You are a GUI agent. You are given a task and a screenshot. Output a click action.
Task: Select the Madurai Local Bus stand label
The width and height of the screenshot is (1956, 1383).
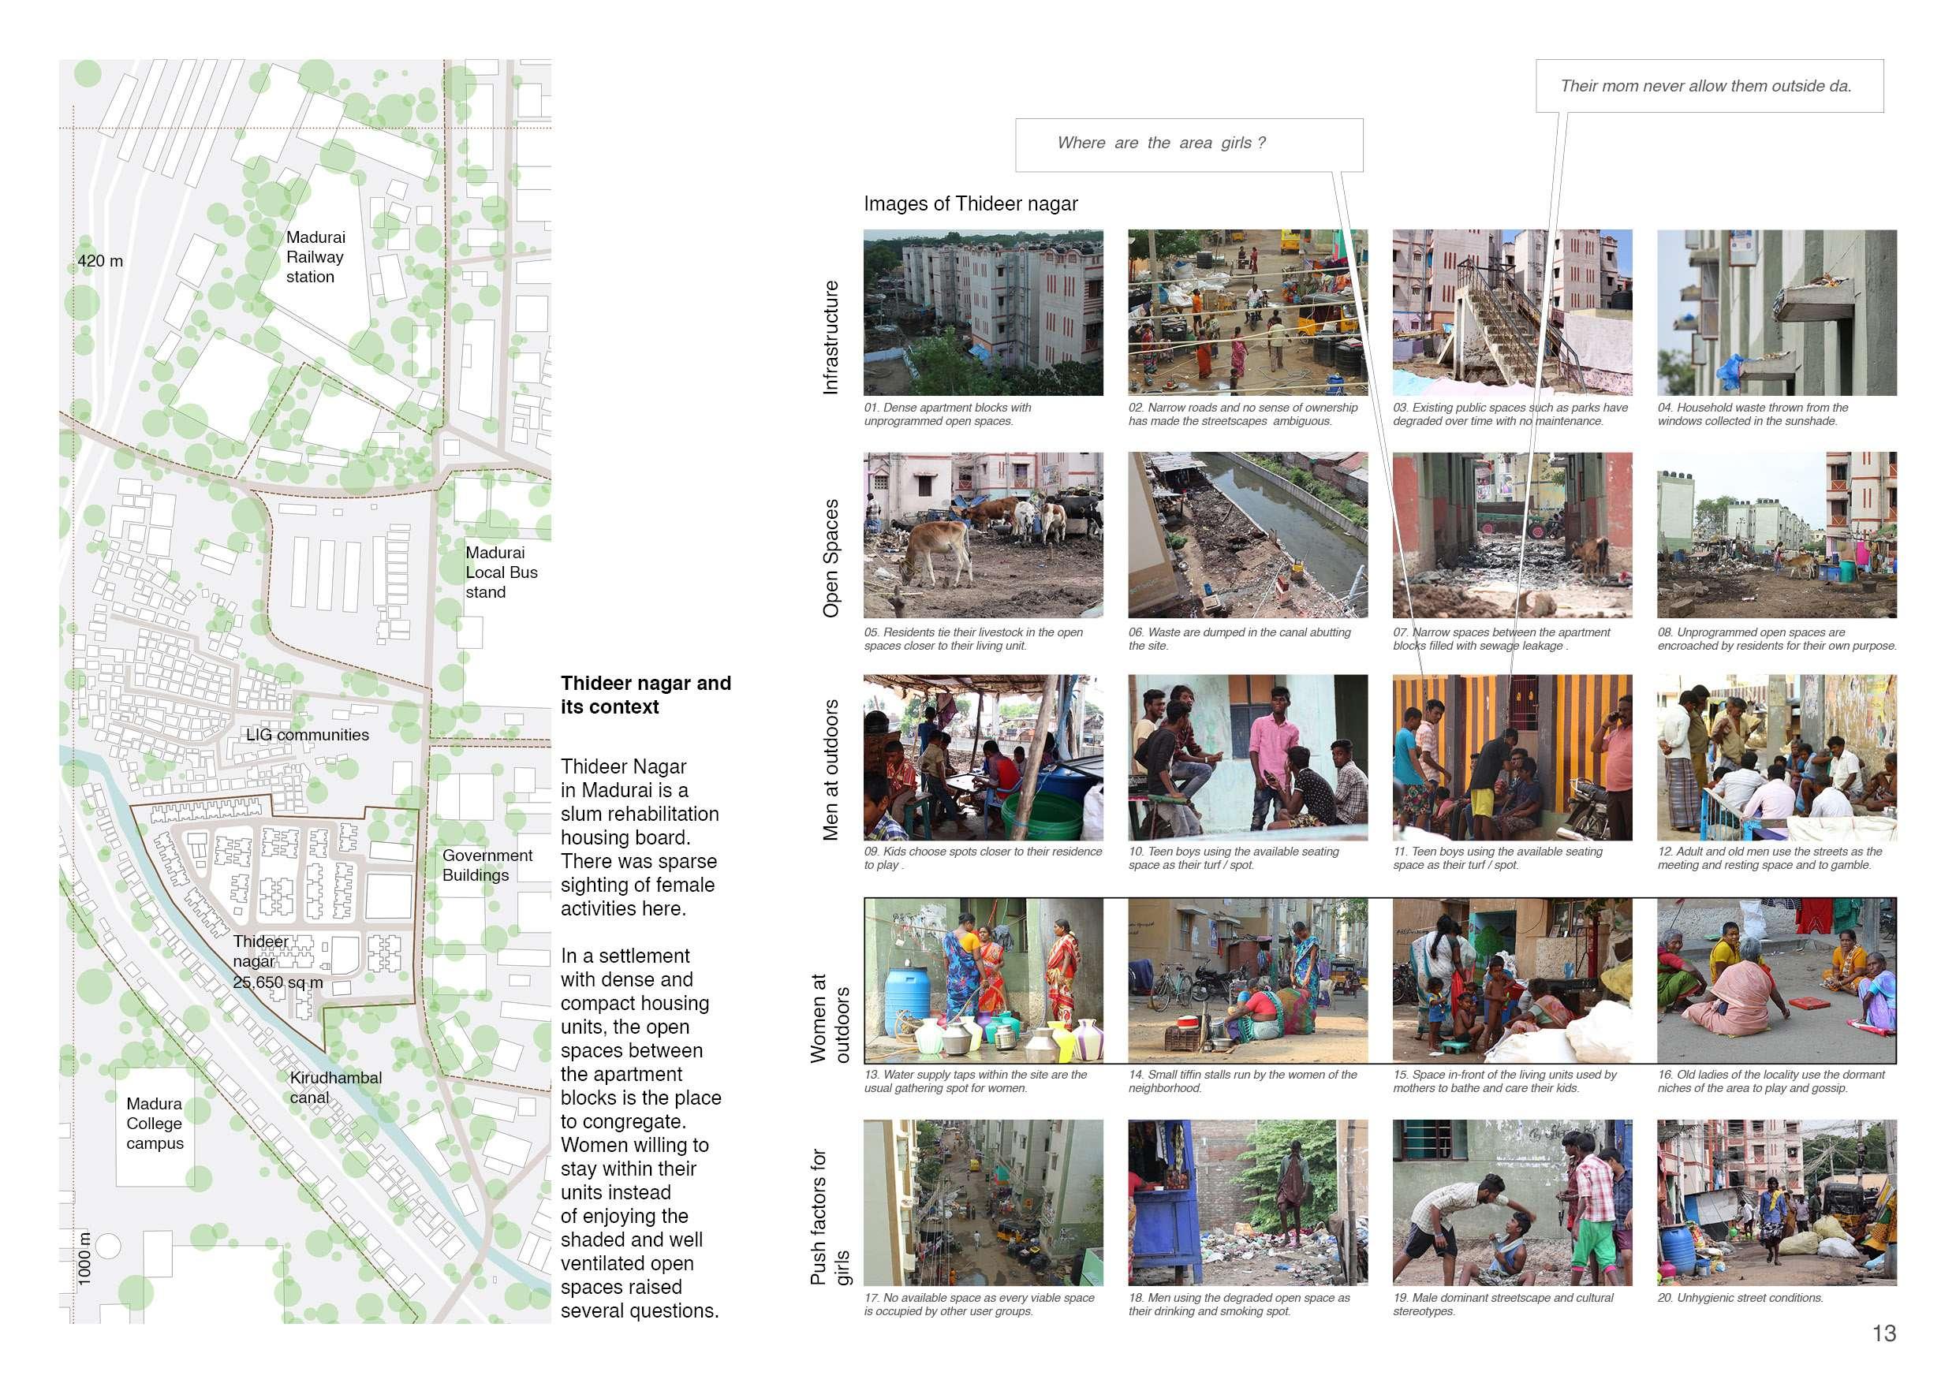(501, 572)
